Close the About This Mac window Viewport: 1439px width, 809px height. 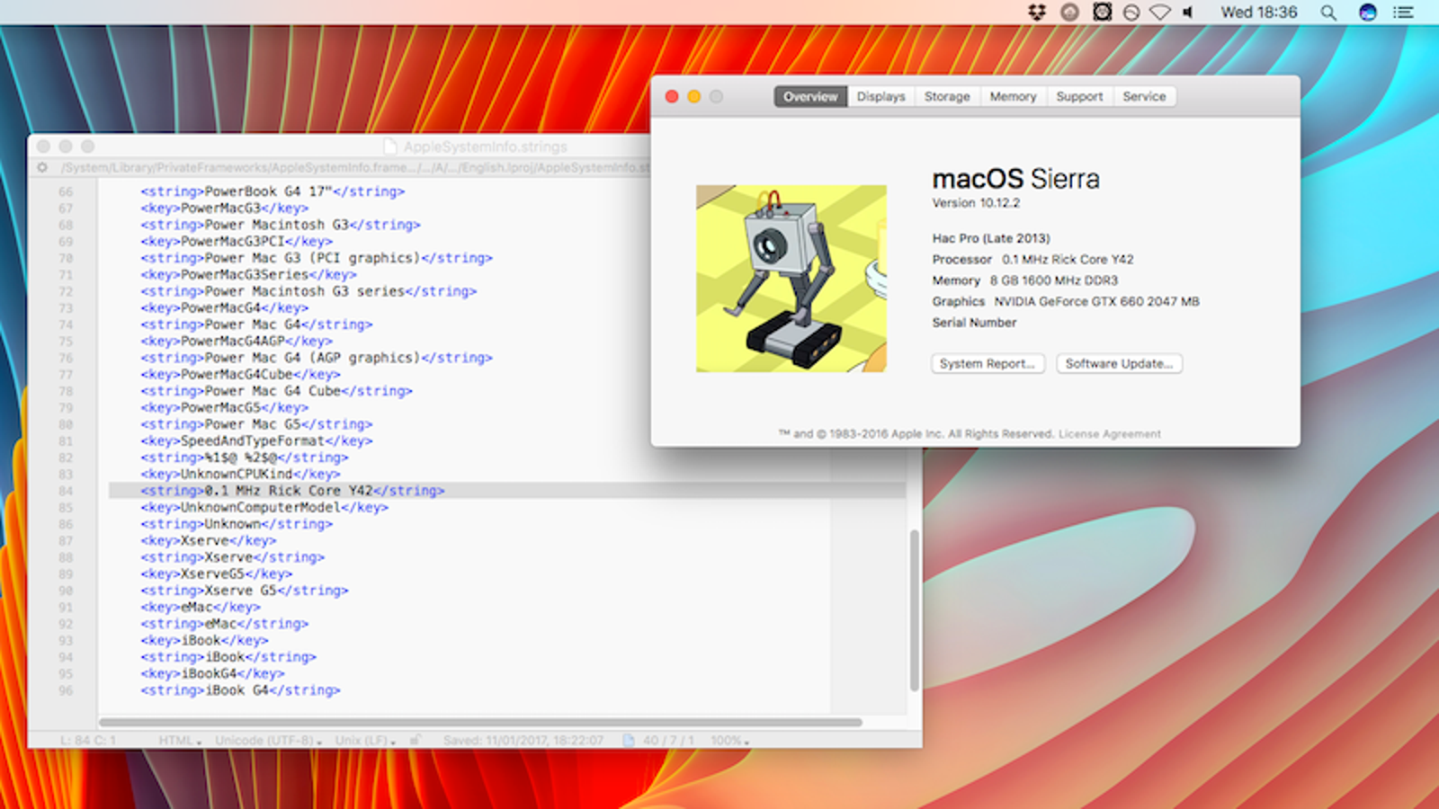coord(672,96)
